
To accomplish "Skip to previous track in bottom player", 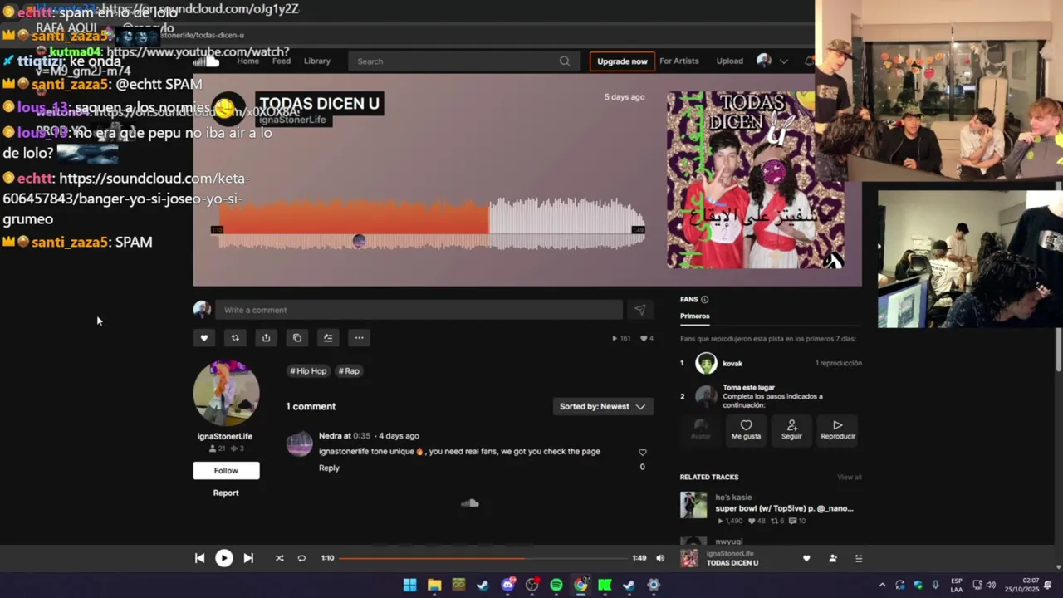I will [199, 558].
